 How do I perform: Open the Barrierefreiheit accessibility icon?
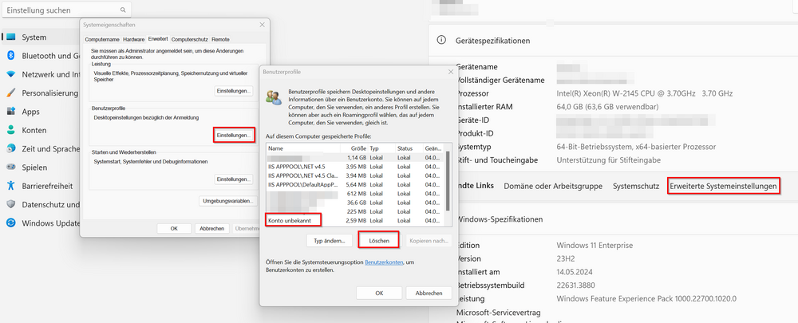(x=11, y=185)
